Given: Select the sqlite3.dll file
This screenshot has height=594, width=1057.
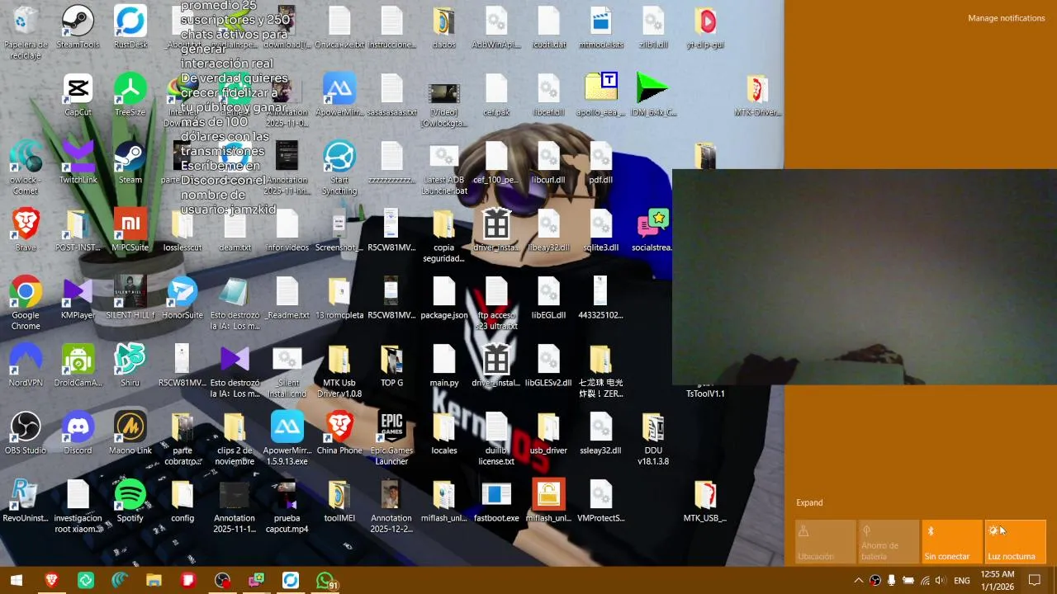Looking at the screenshot, I should pos(600,230).
